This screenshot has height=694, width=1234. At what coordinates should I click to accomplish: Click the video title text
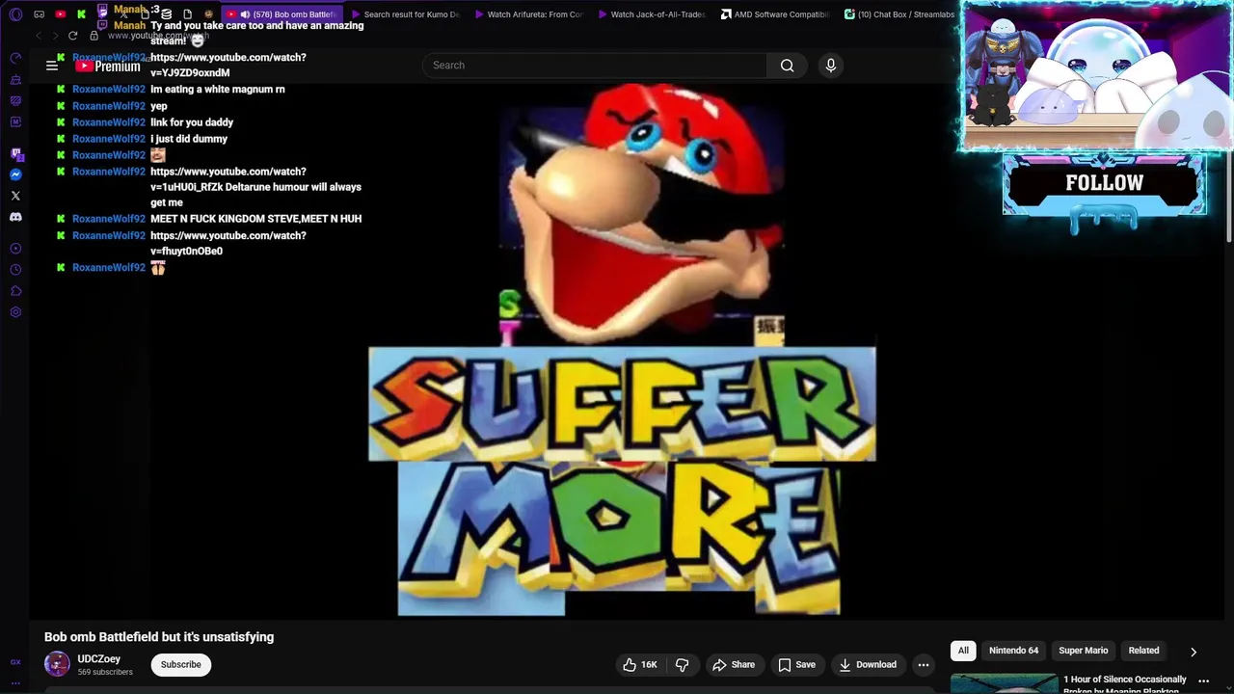pyautogui.click(x=159, y=637)
